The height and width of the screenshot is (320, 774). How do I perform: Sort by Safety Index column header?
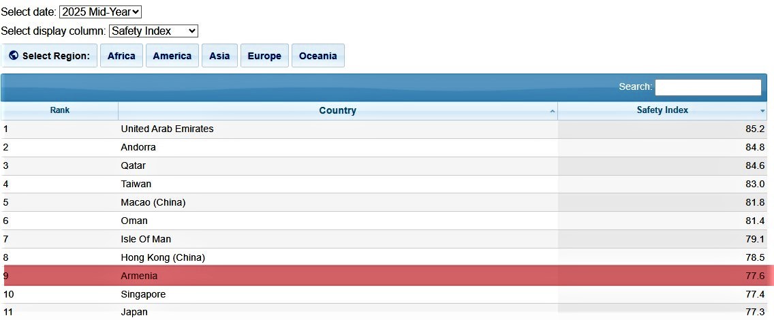pyautogui.click(x=662, y=110)
